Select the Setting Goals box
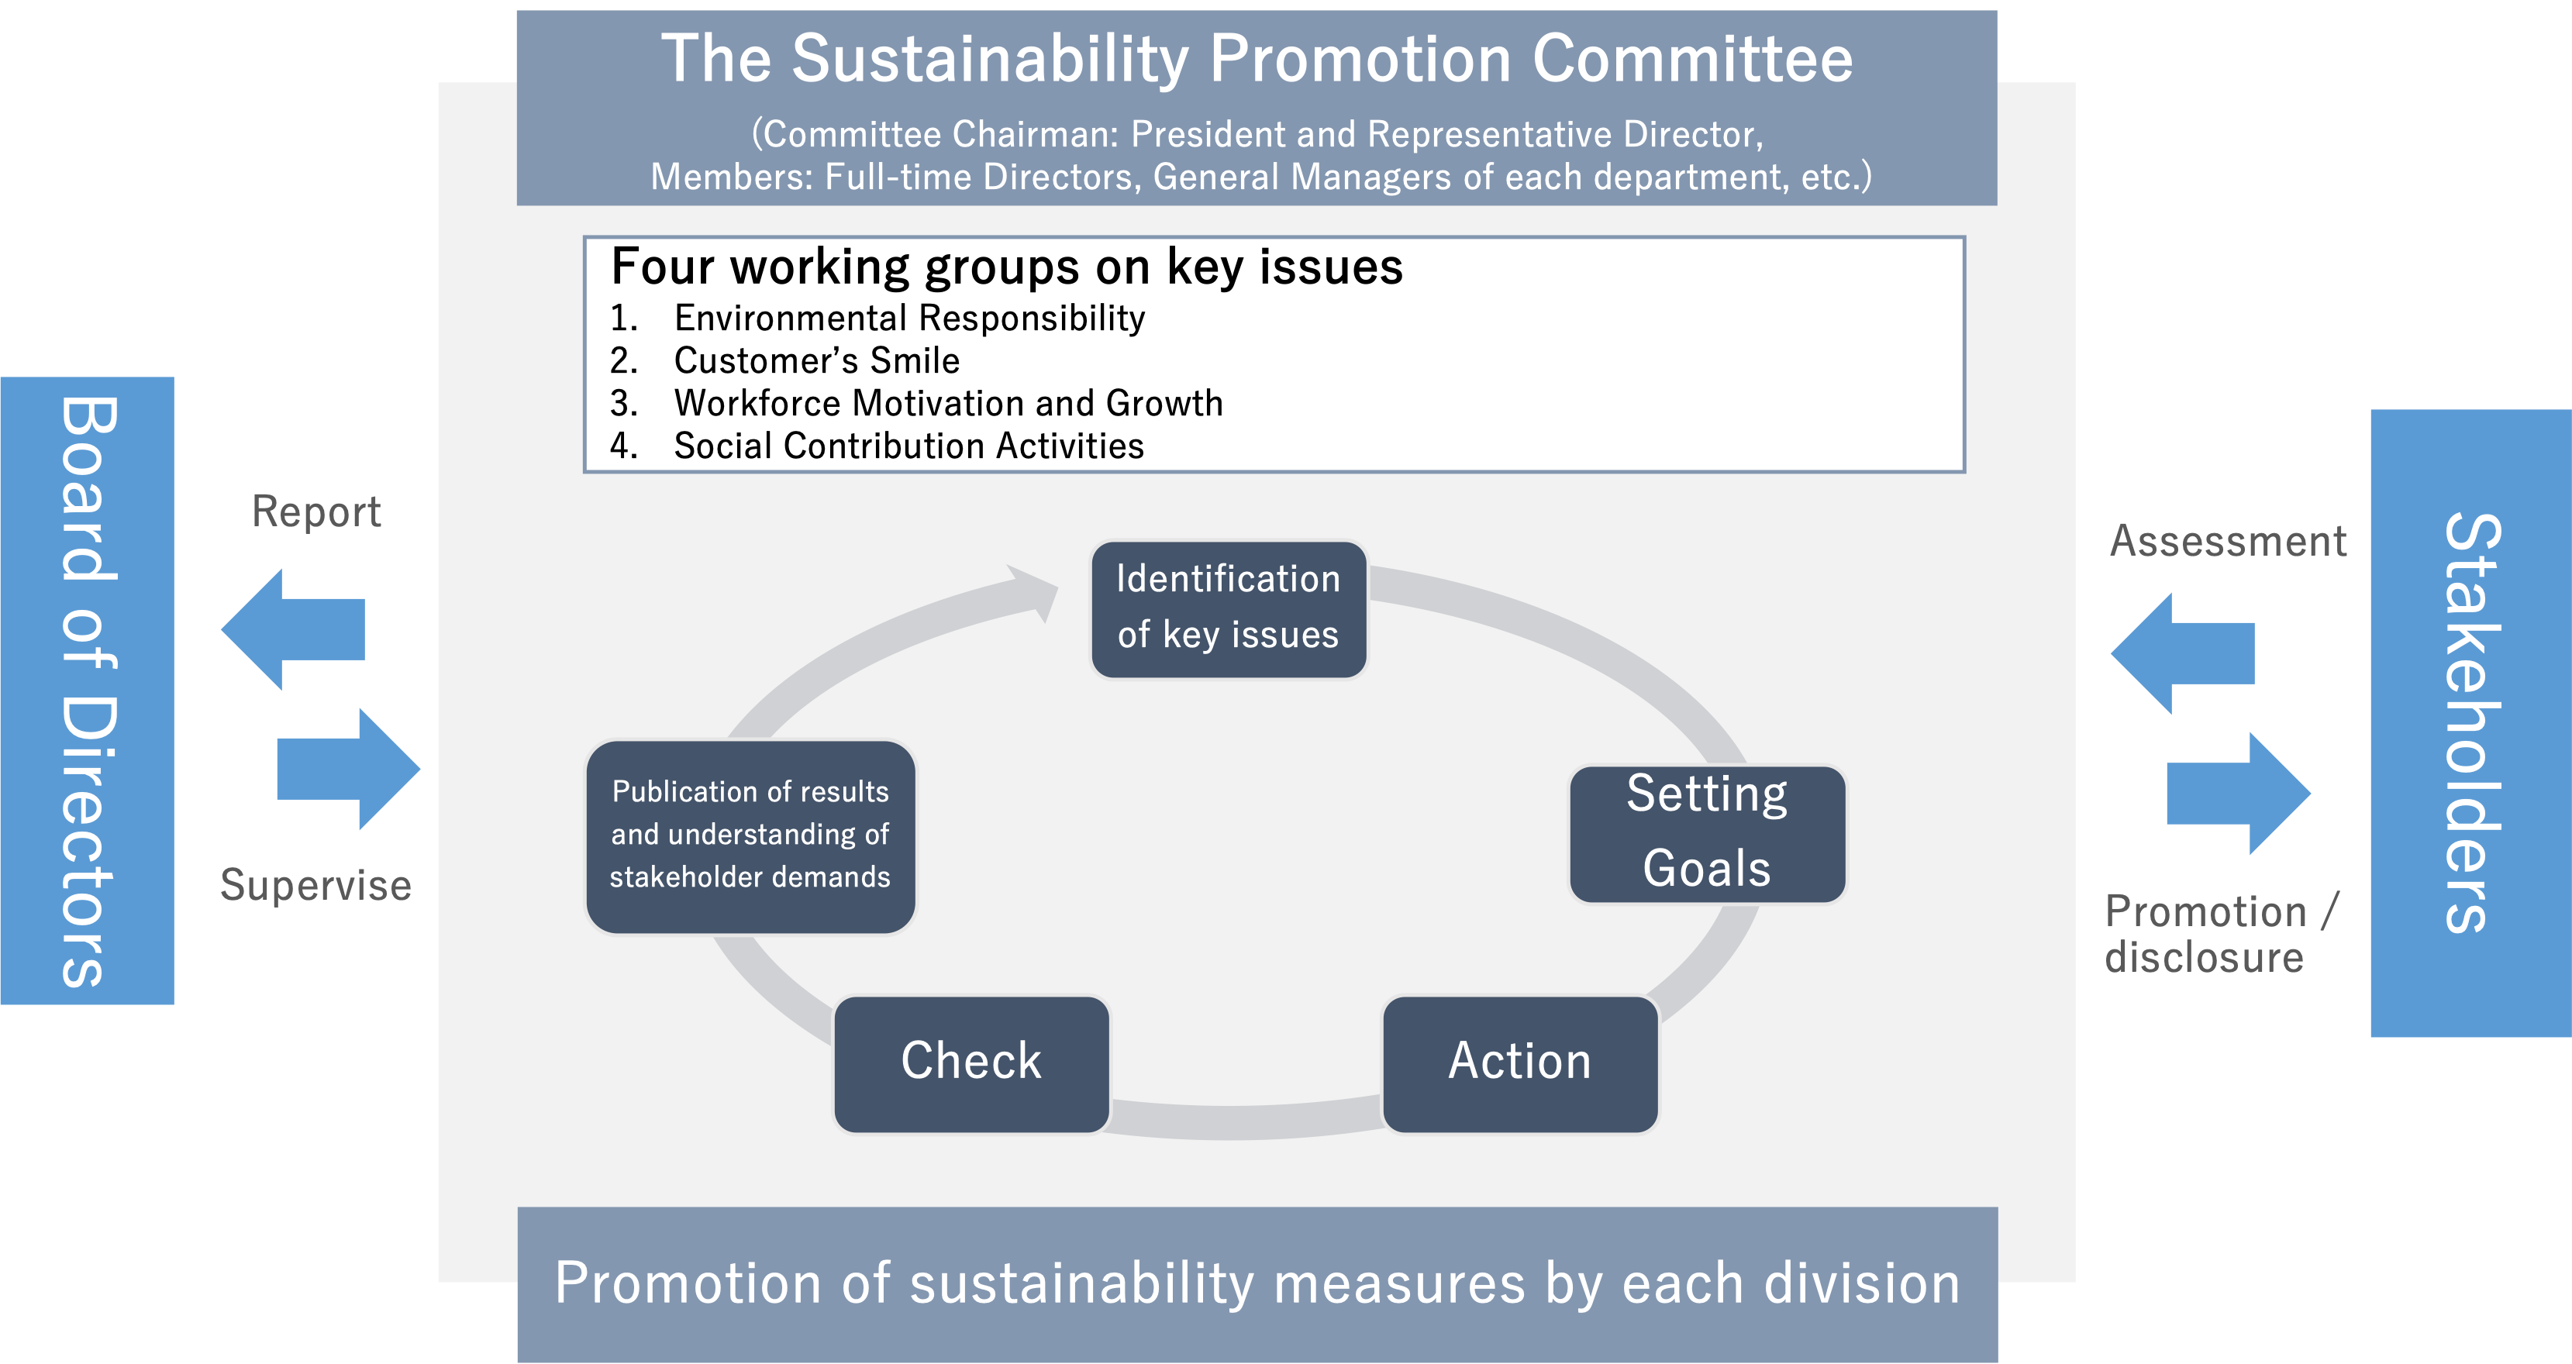This screenshot has height=1364, width=2572. pos(1708,834)
